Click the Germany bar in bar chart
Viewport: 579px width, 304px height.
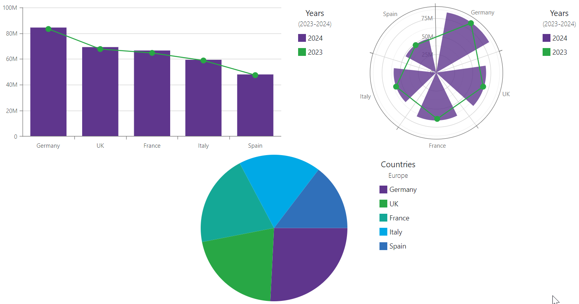coord(48,82)
